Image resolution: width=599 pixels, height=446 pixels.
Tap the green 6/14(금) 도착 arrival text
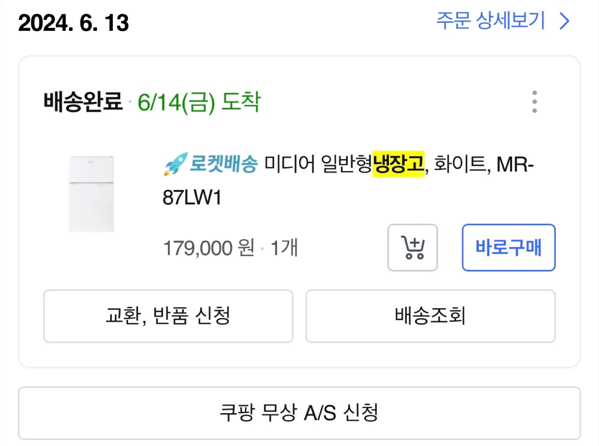(x=199, y=102)
